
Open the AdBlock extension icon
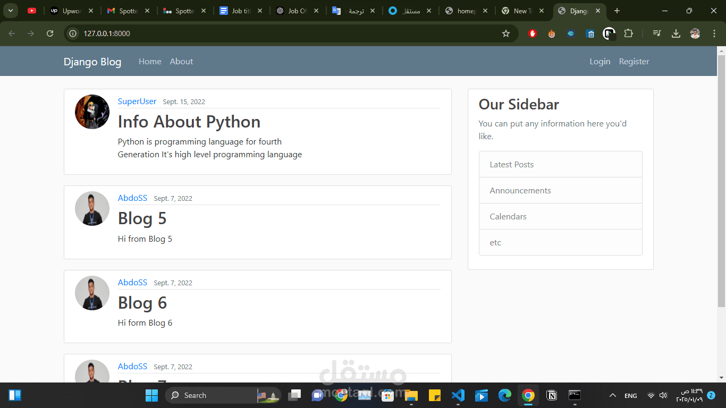pyautogui.click(x=532, y=33)
